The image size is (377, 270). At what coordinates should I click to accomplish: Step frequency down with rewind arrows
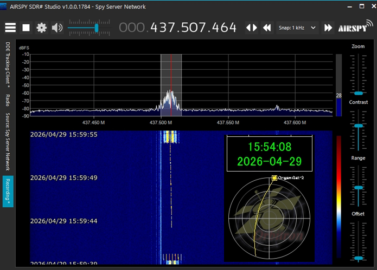point(267,28)
